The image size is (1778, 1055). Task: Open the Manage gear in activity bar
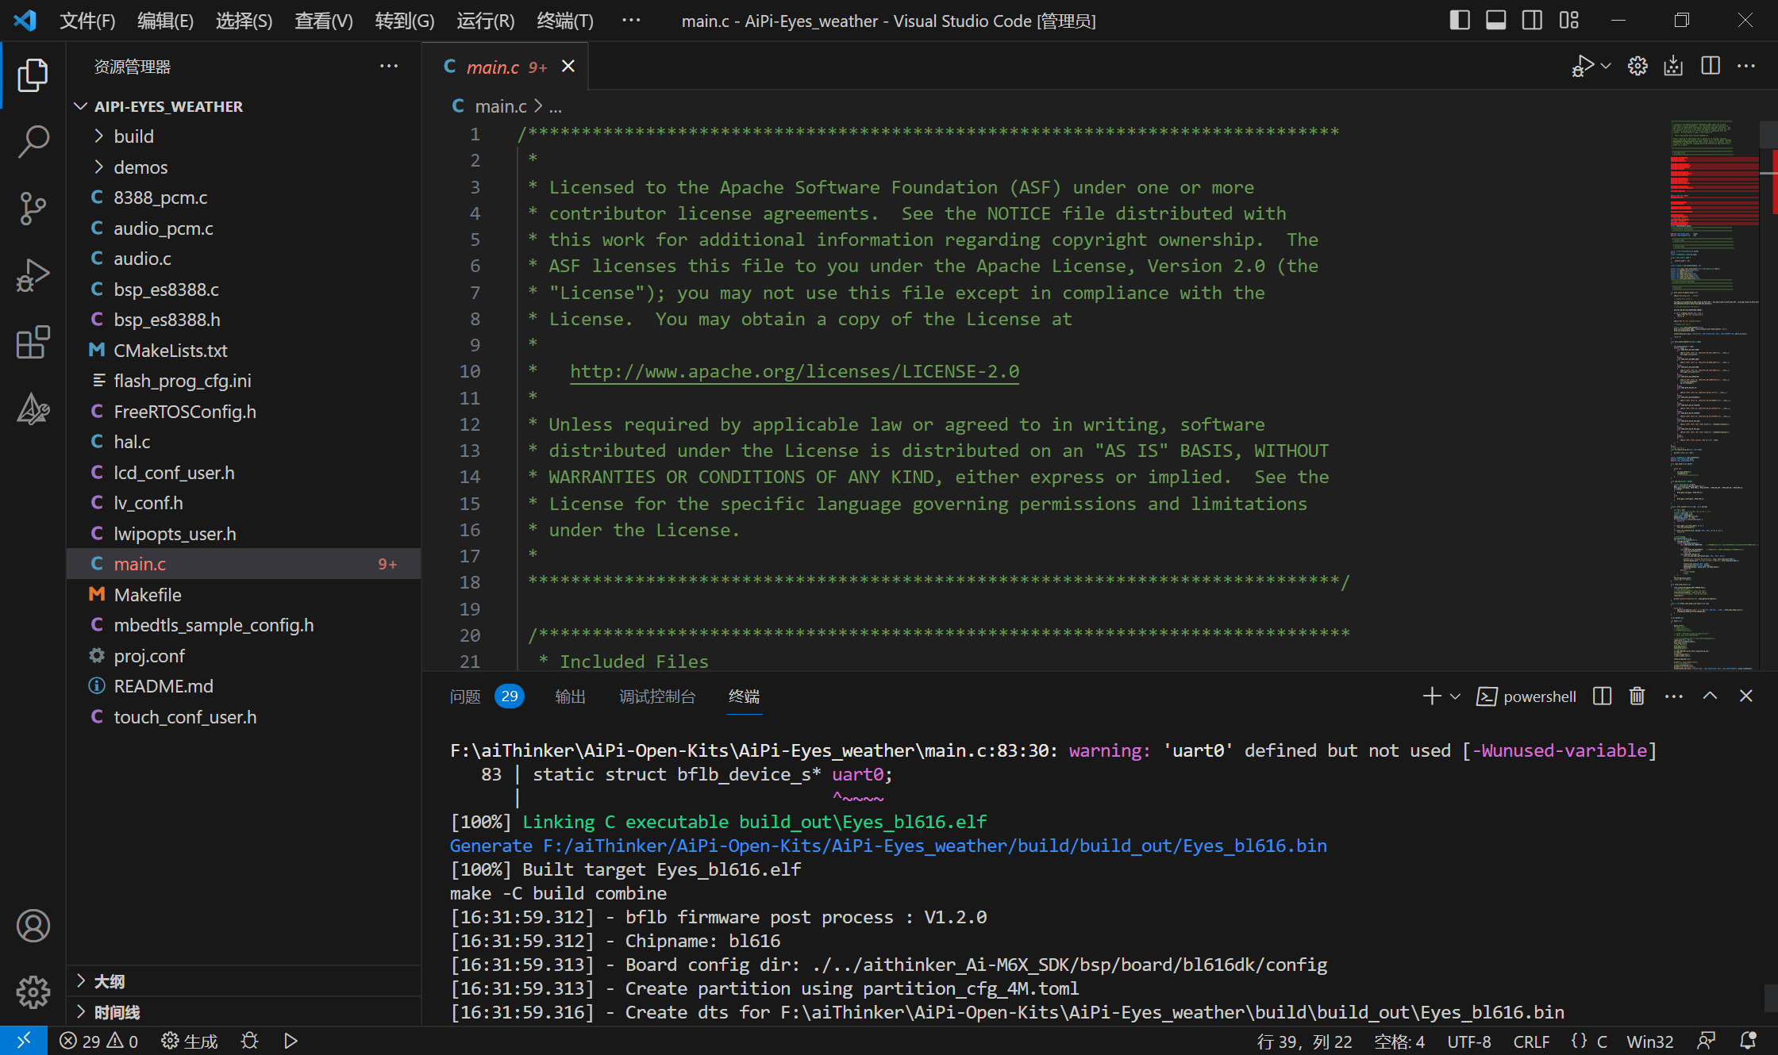click(33, 992)
